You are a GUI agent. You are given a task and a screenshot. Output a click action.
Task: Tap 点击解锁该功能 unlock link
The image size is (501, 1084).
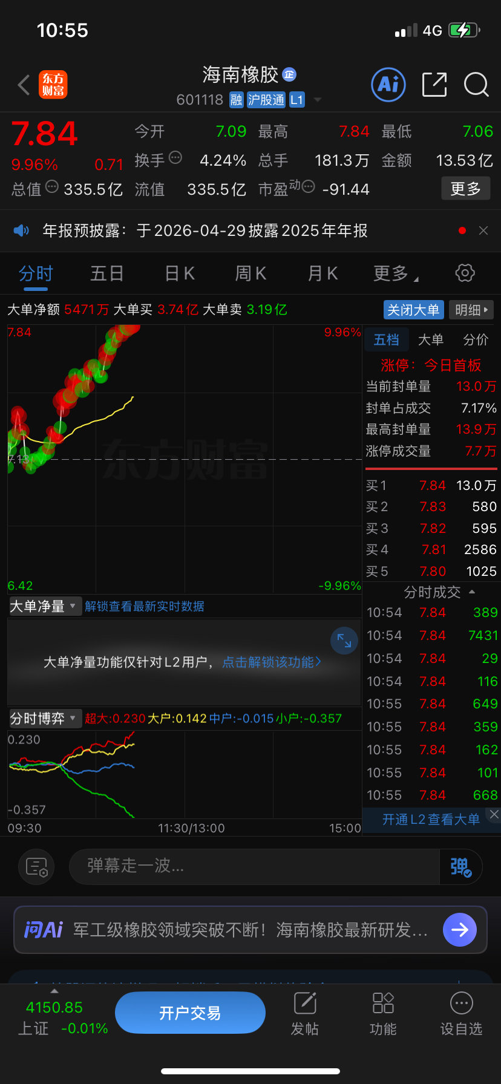point(271,662)
